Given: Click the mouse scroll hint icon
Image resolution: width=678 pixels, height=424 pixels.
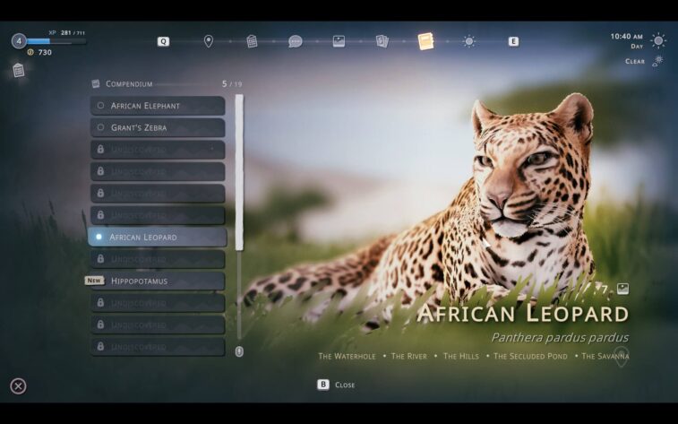Looking at the screenshot, I should 239,351.
